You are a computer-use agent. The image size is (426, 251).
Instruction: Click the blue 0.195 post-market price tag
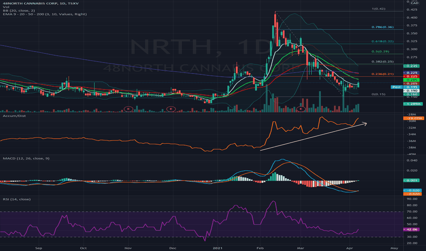tap(411, 87)
